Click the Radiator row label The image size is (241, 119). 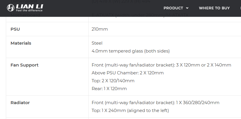pyautogui.click(x=20, y=103)
